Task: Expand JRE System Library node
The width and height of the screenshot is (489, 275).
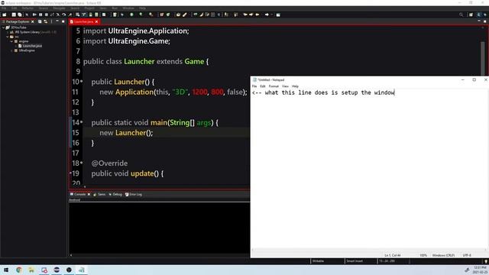Action: point(8,32)
